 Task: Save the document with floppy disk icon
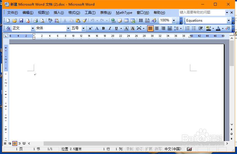pos(21,21)
